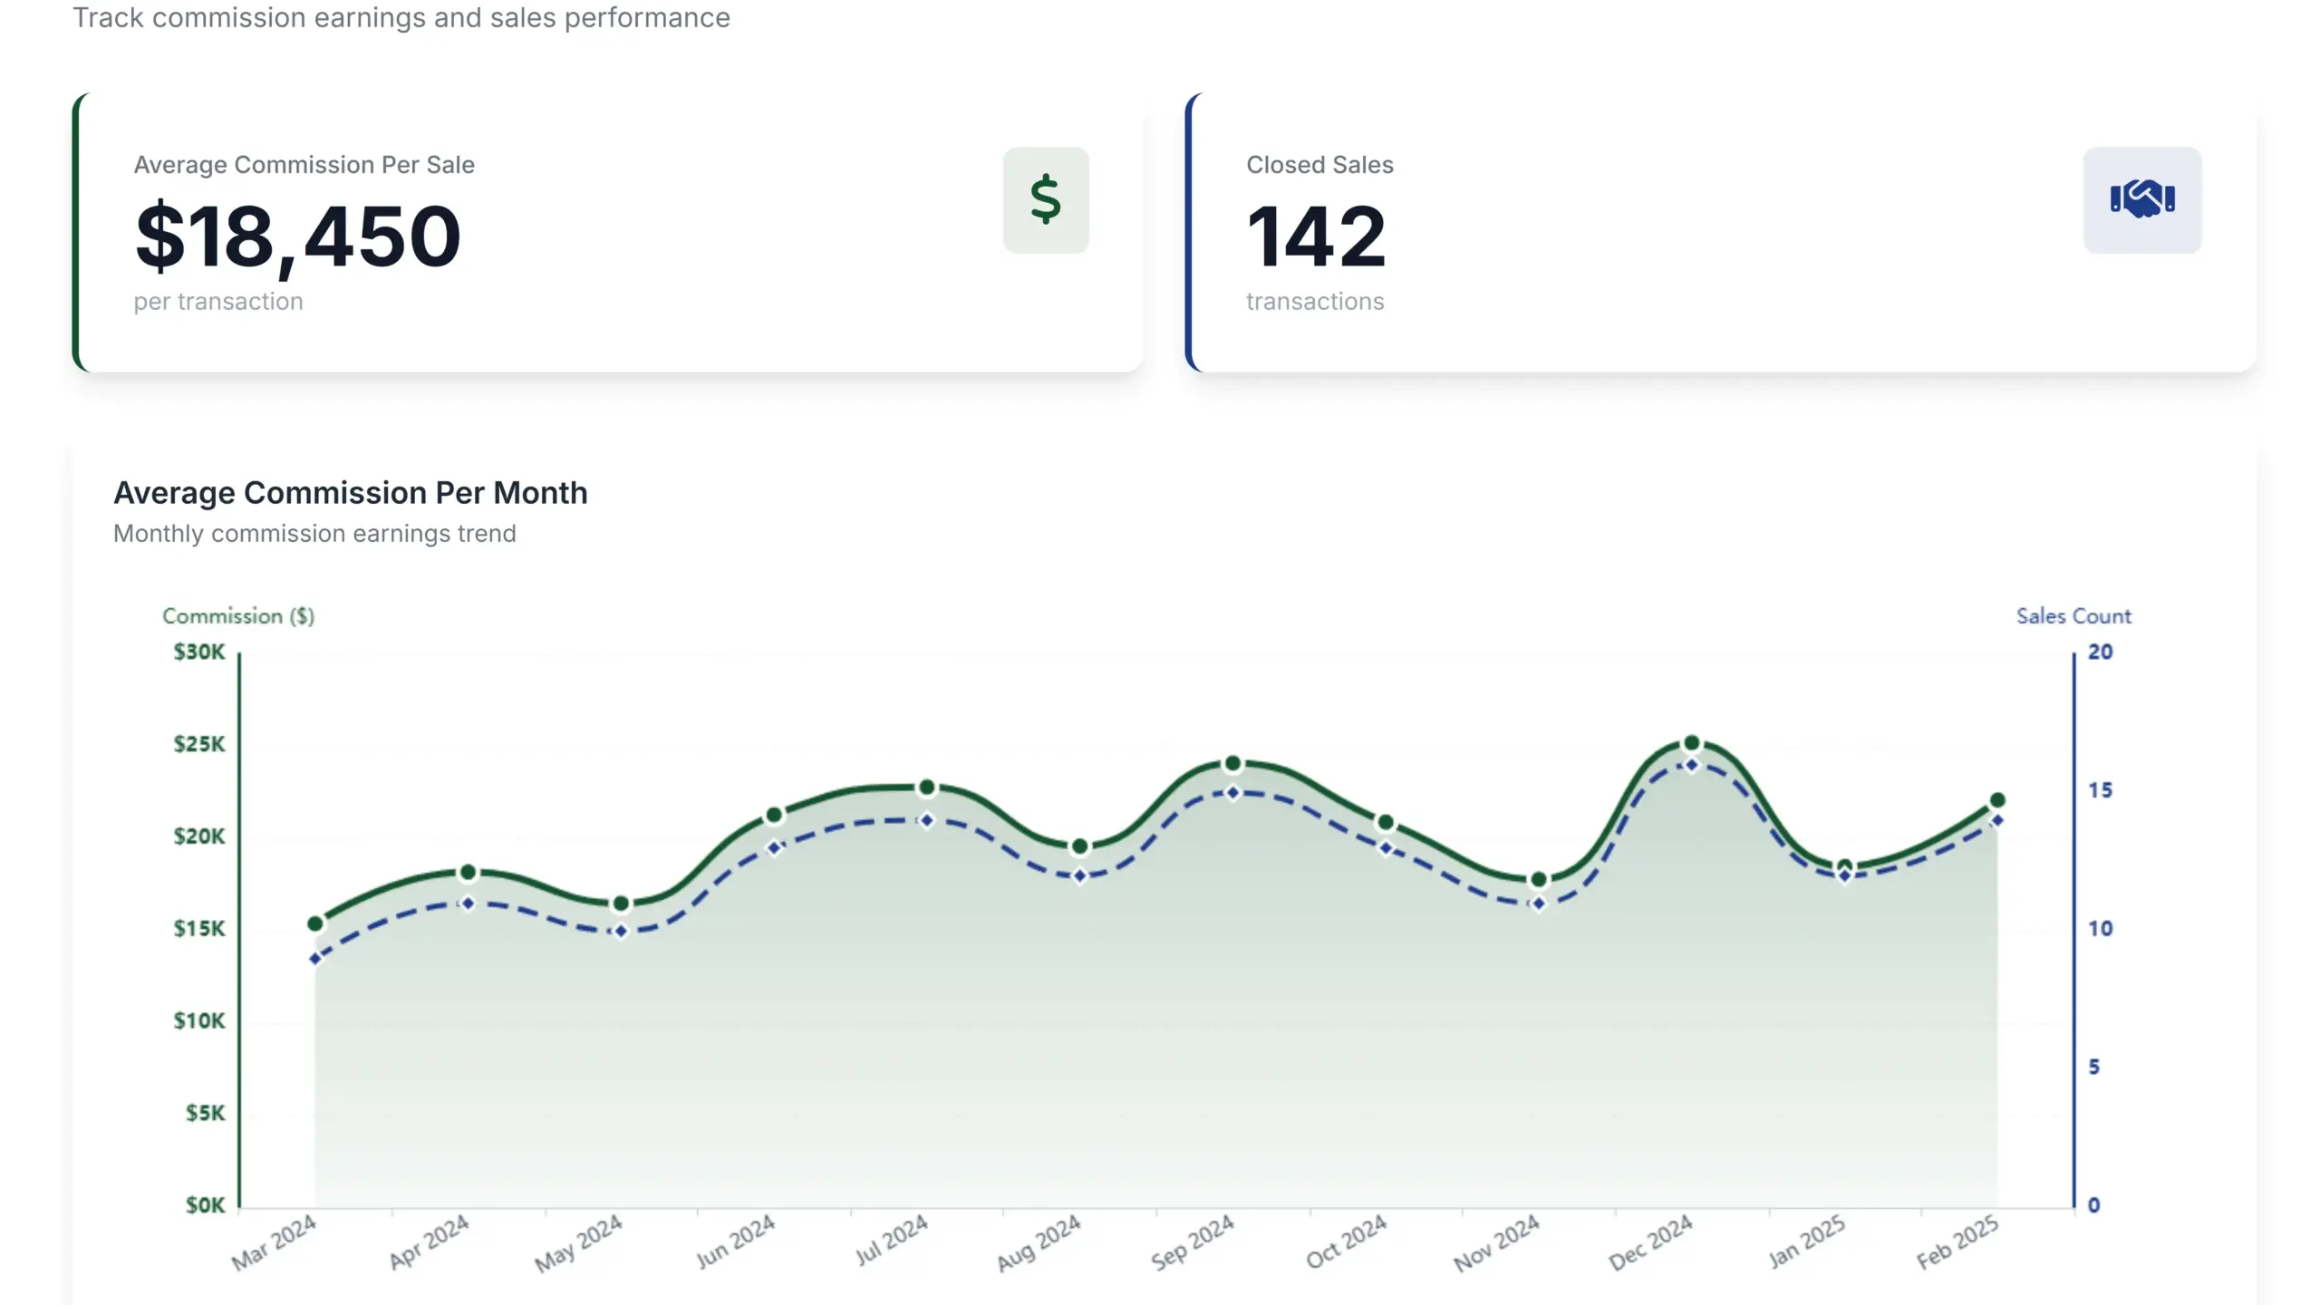Click the 'transactions' caption under 142

coord(1315,302)
